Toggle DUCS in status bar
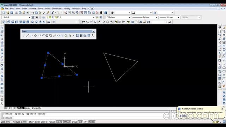The width and height of the screenshot is (226, 127). pos(75,122)
